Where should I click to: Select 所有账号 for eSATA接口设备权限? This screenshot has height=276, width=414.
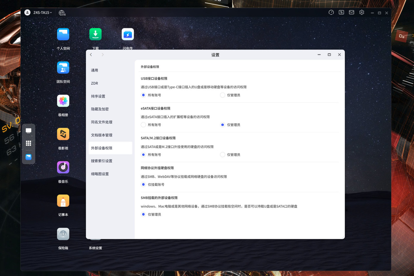coord(143,125)
